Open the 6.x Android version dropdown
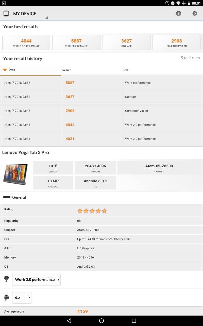Image resolution: width=203 pixels, height=326 pixels. (22, 297)
